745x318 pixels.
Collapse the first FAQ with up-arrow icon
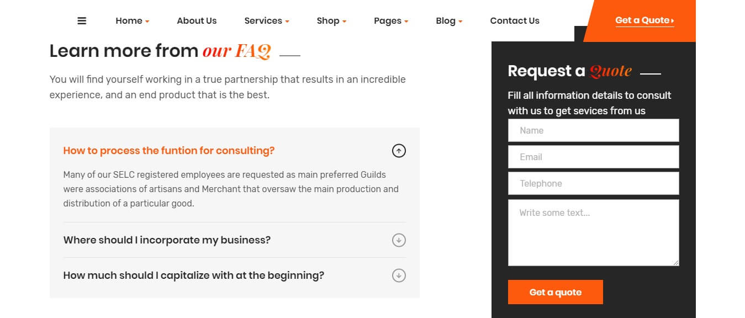coord(399,151)
